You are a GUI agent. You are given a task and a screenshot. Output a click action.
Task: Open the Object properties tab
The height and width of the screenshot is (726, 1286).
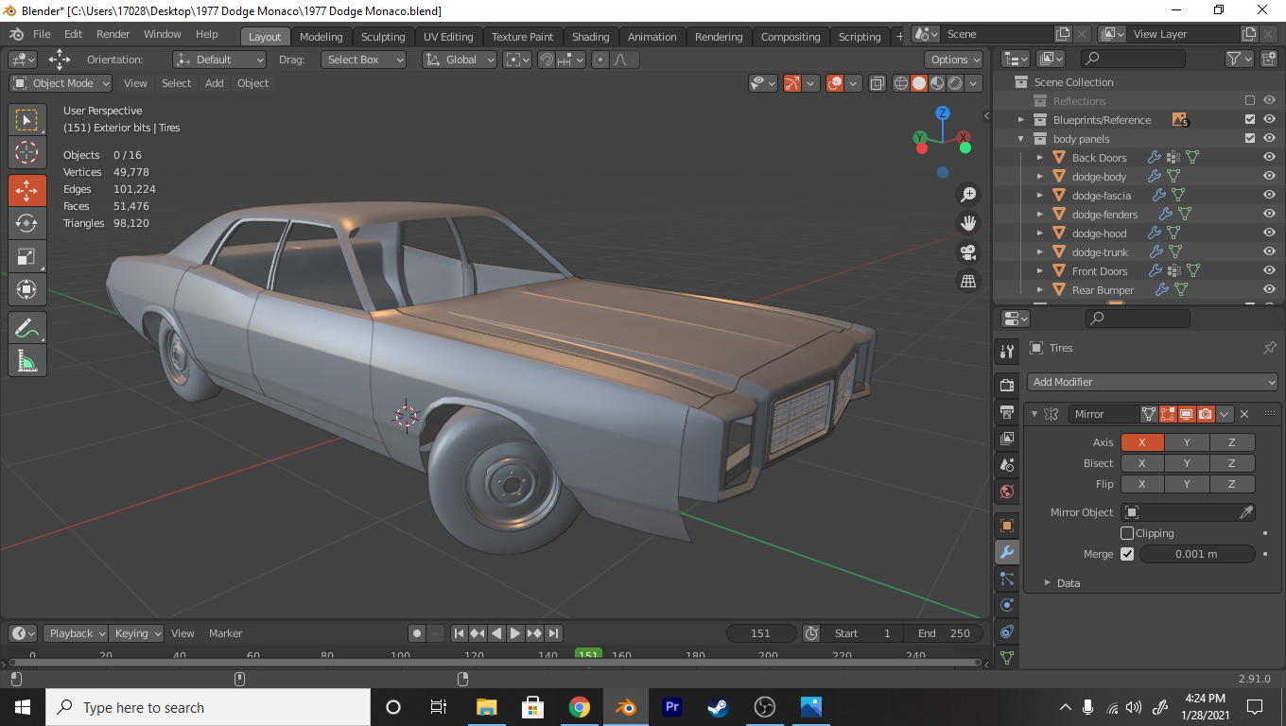click(x=1007, y=526)
